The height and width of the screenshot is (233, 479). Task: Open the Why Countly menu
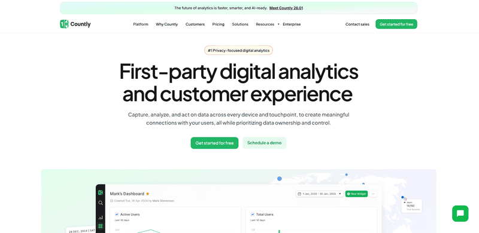tap(167, 24)
